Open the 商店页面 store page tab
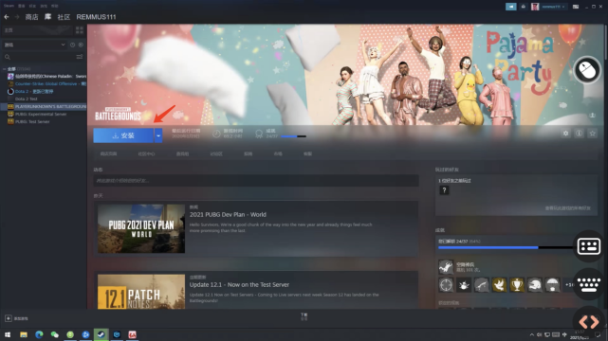This screenshot has height=341, width=608. click(108, 153)
